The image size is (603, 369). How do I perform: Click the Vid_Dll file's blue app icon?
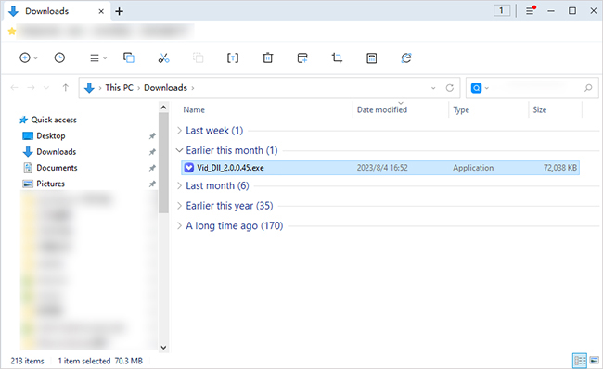click(x=189, y=168)
